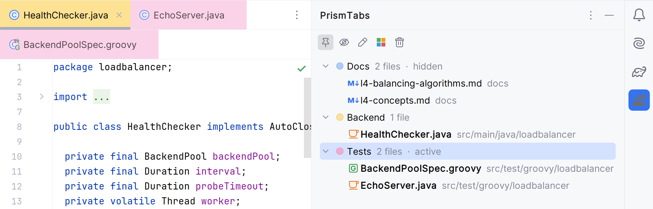Click the backendPool field name
653x209 pixels.
[243, 156]
